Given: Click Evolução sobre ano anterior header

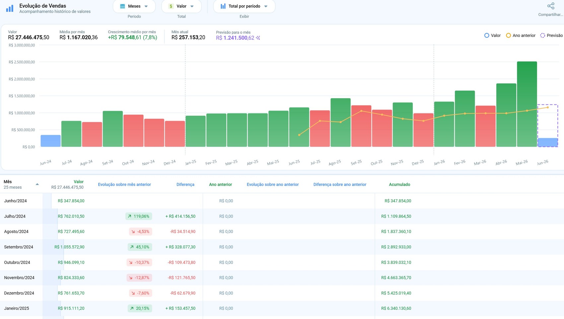Looking at the screenshot, I should pyautogui.click(x=273, y=184).
